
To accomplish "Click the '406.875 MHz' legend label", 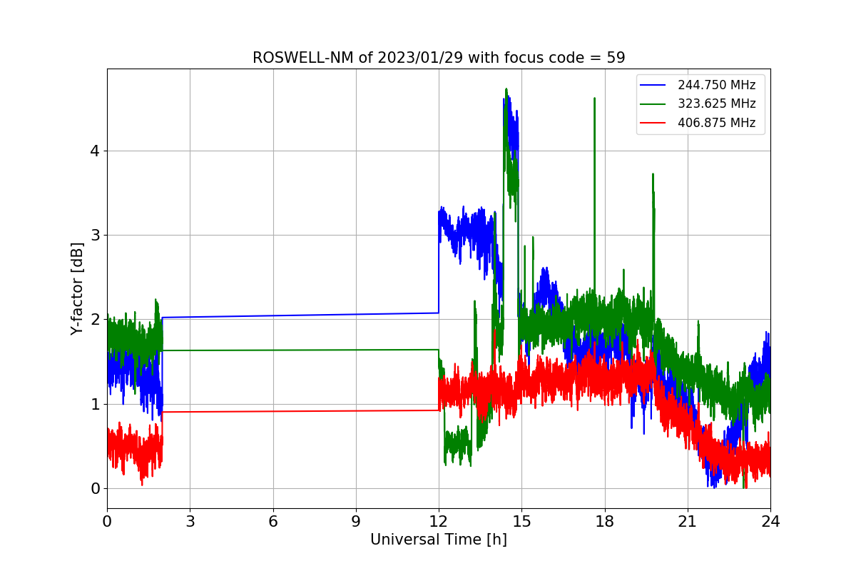I will 716,123.
